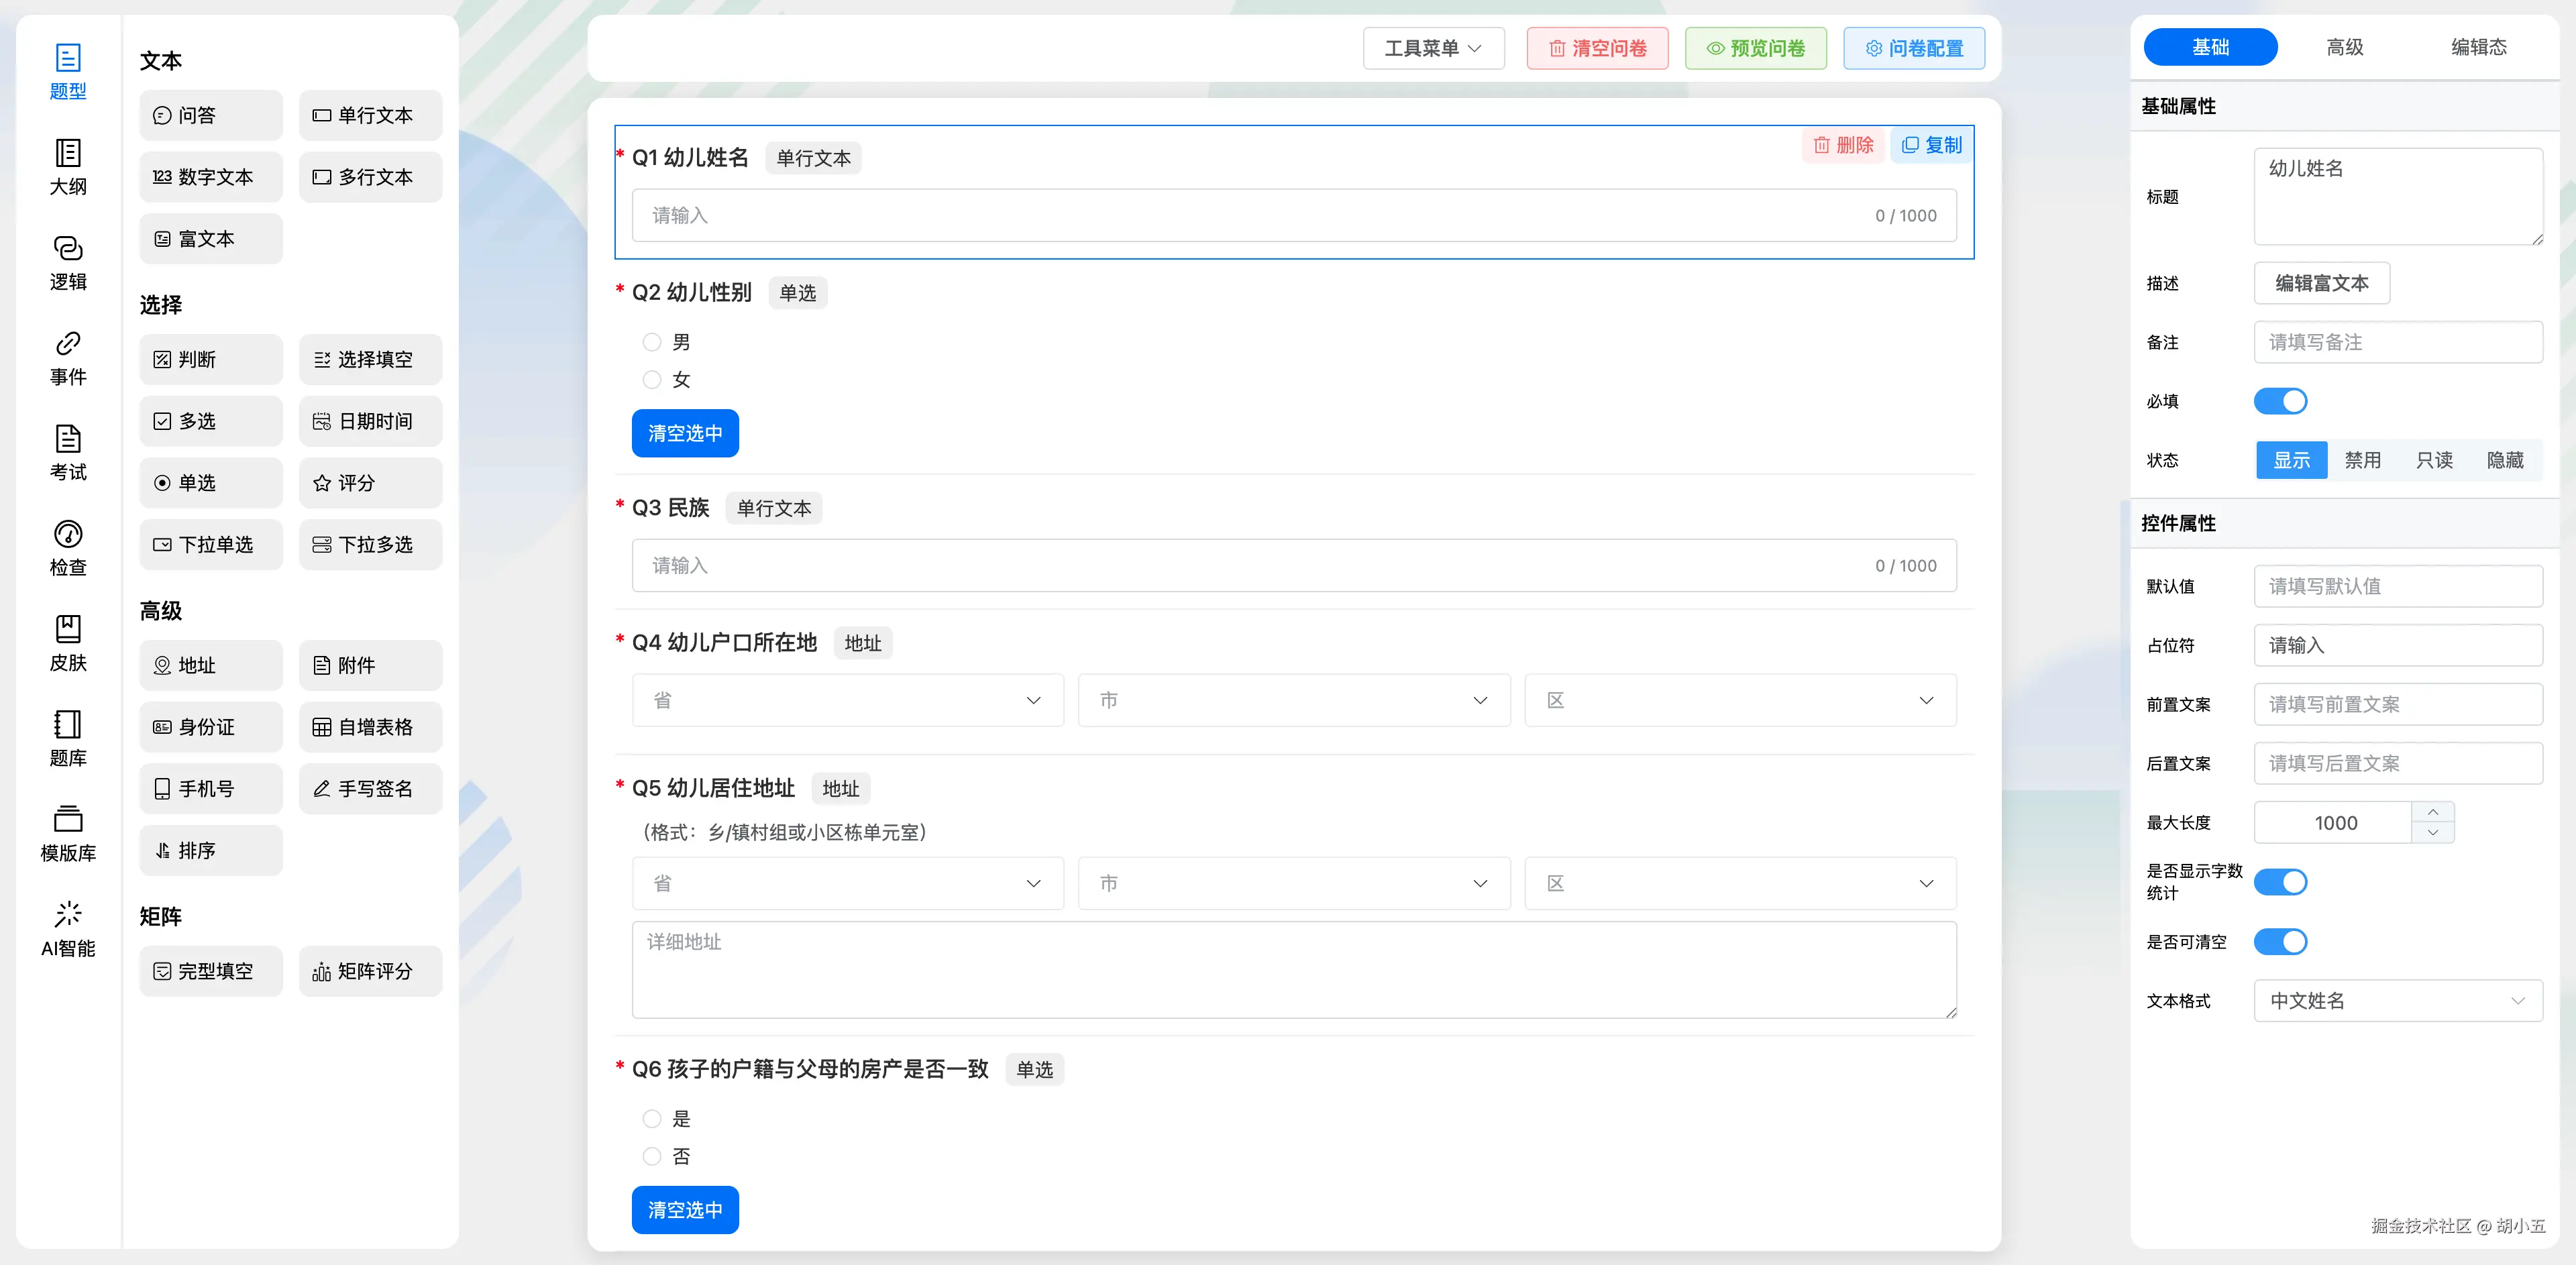Screen dimensions: 2576x1265
Task: Disable the 是否可清空 switch
Action: click(x=2281, y=941)
